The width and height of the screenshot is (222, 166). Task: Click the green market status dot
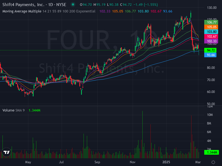point(73,4)
